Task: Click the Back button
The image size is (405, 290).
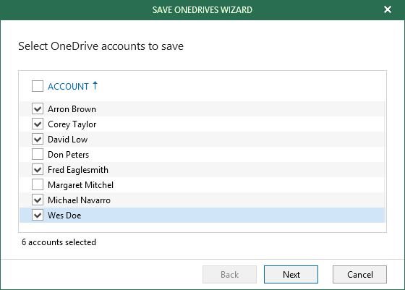Action: click(229, 274)
